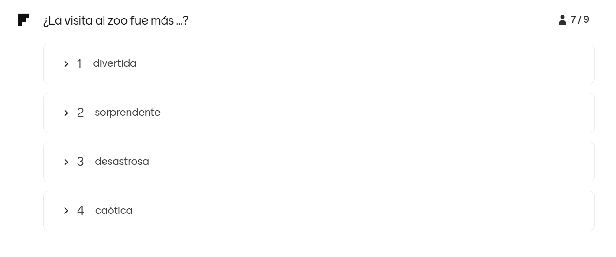
Task: Select the word "sorprendente"
Action: (x=127, y=113)
